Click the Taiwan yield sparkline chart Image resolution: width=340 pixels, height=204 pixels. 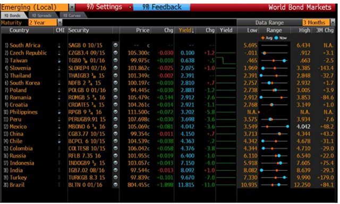coord(226,61)
